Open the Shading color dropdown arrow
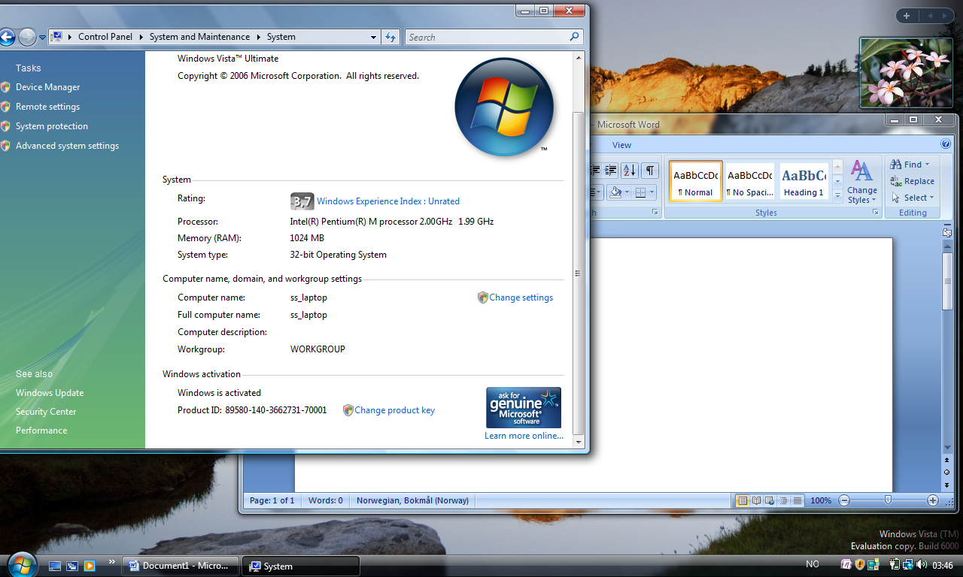963x577 pixels. tap(627, 192)
